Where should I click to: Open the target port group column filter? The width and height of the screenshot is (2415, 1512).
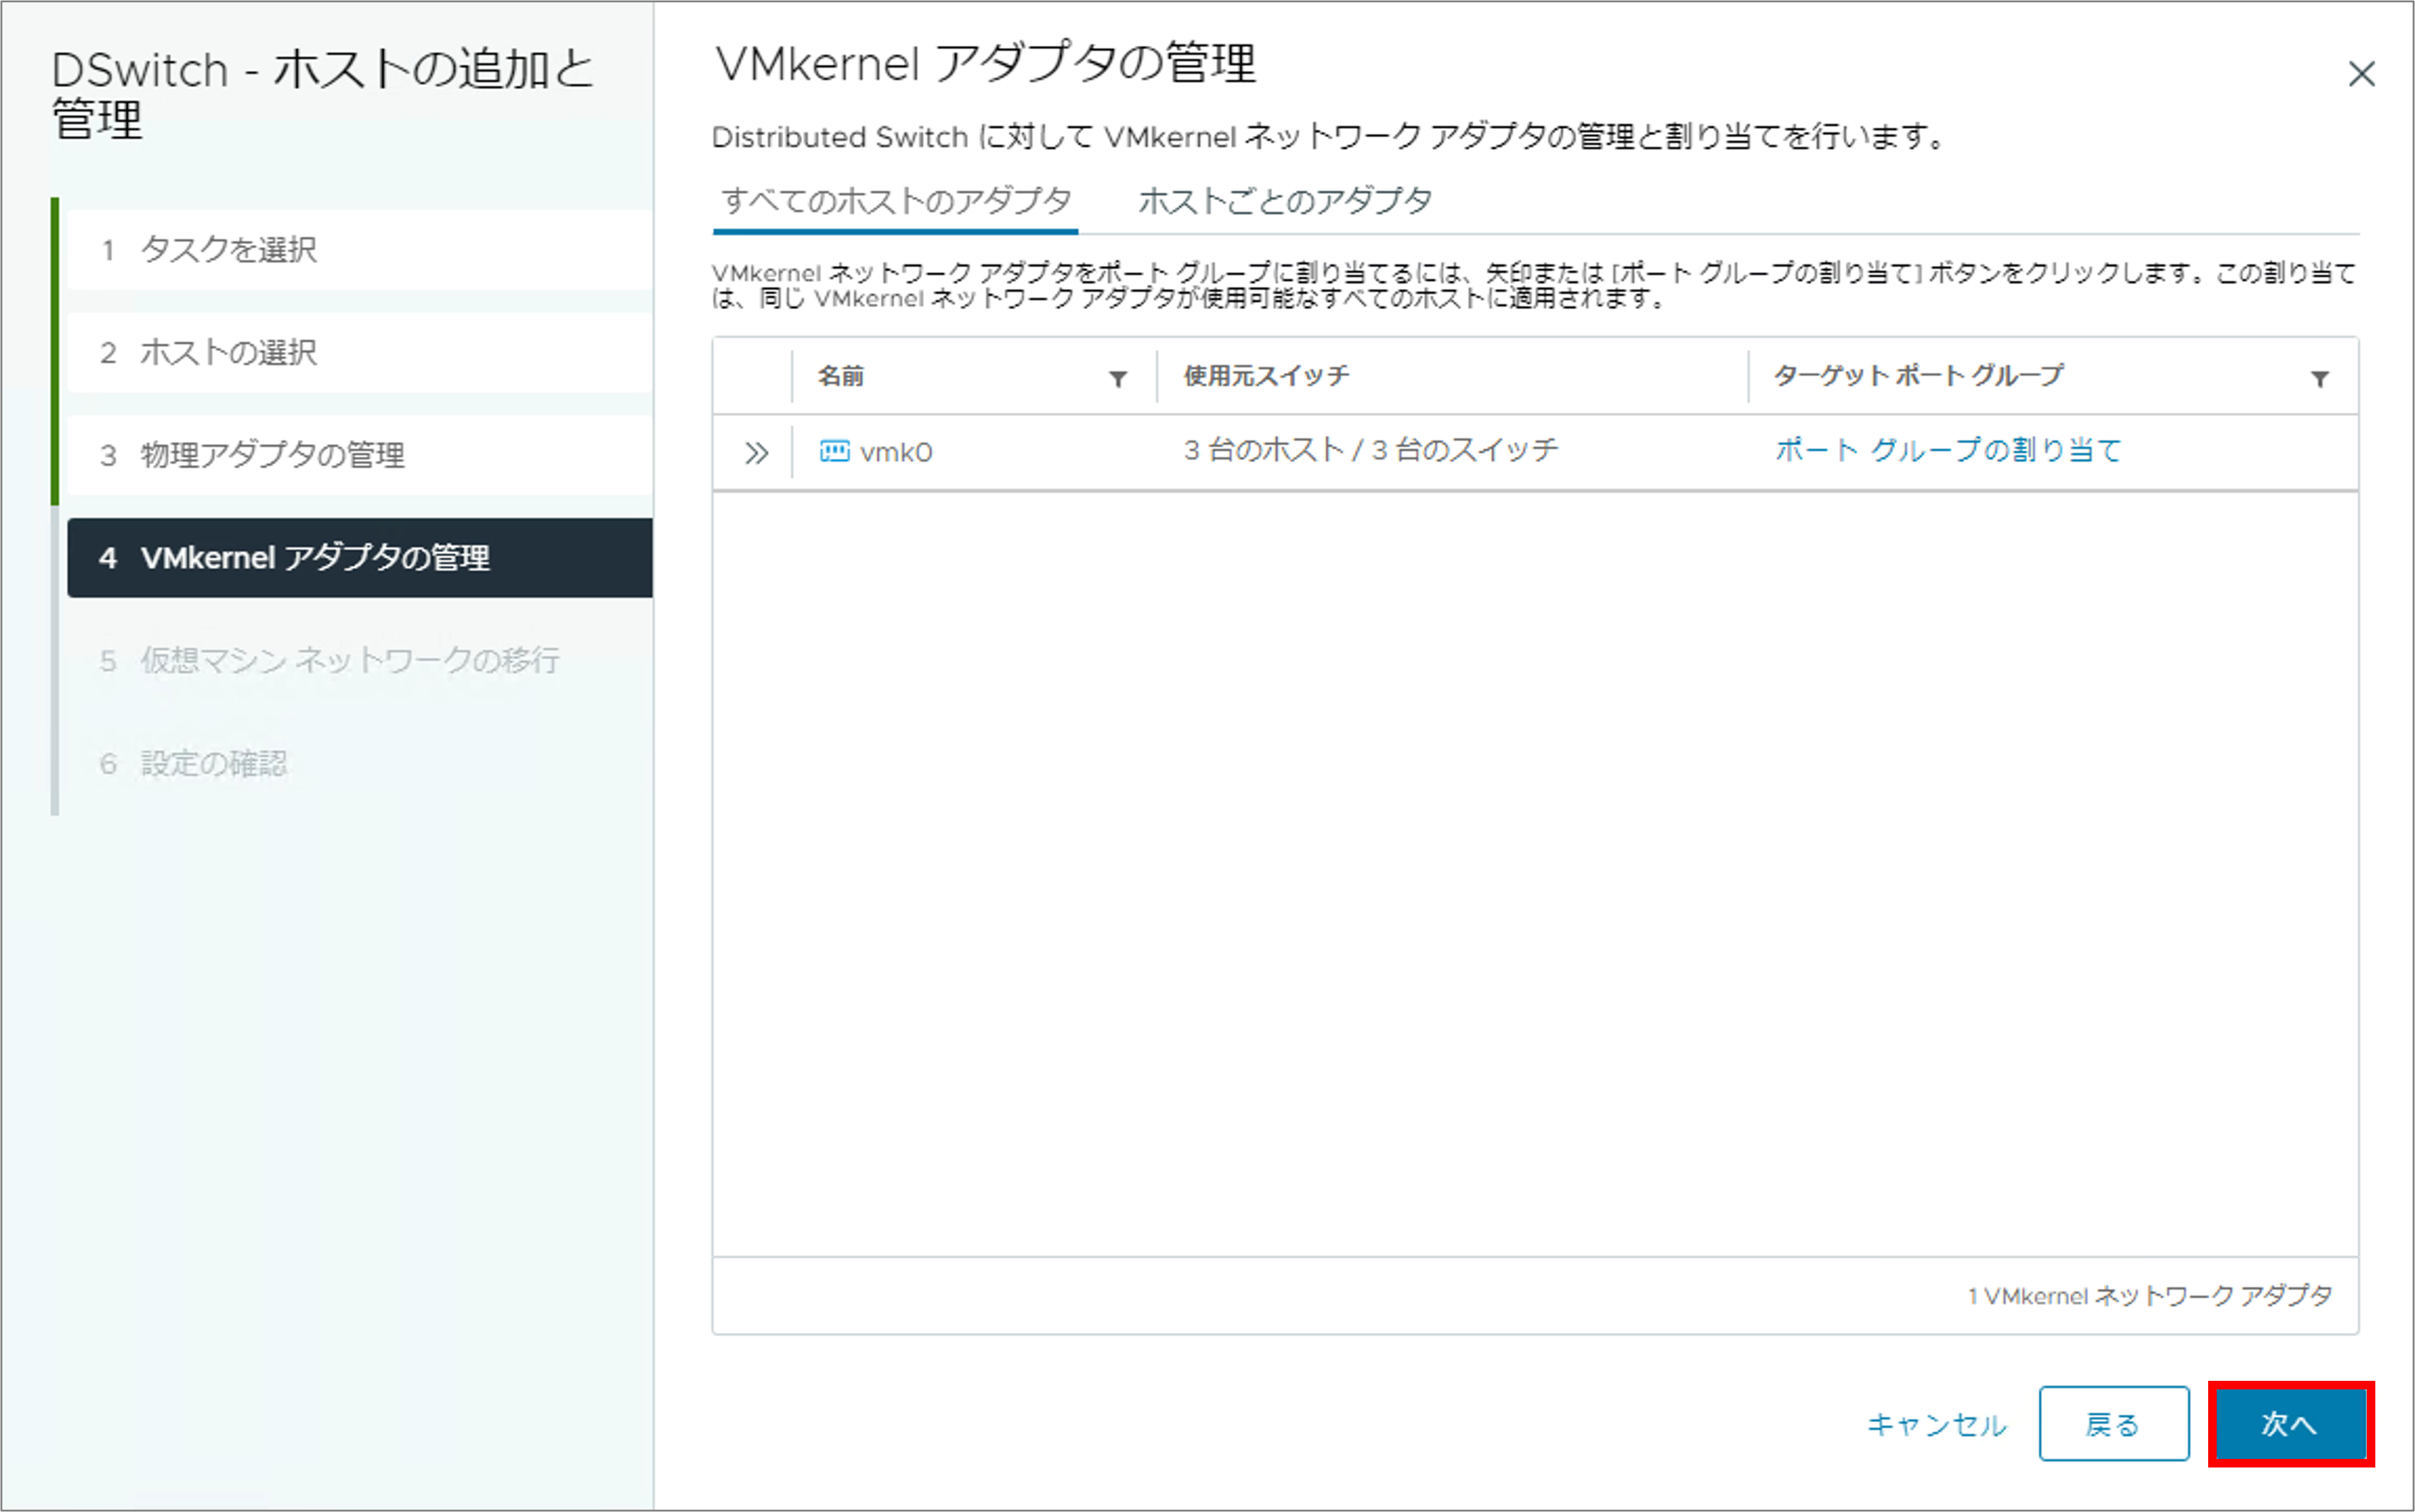point(2319,379)
